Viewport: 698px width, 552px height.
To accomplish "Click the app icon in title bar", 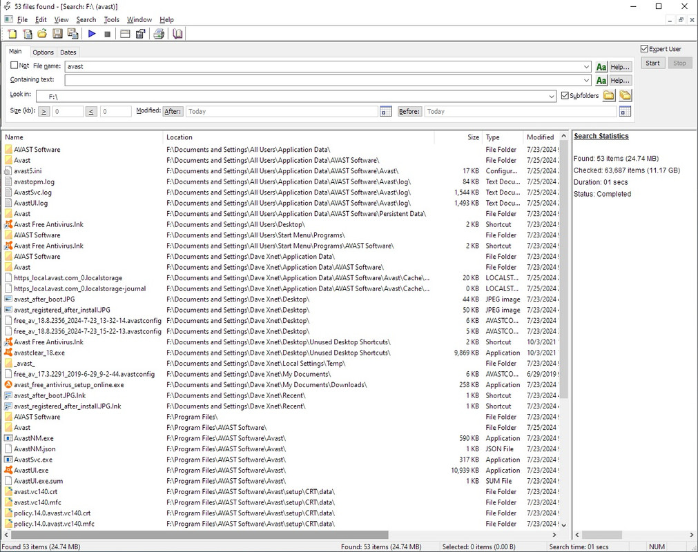I will pos(8,6).
